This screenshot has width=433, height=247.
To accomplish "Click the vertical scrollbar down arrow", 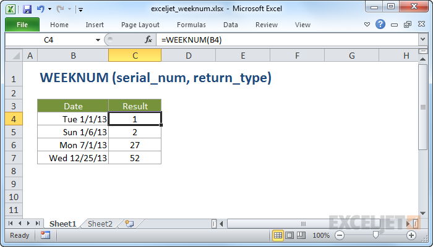I will (422, 213).
